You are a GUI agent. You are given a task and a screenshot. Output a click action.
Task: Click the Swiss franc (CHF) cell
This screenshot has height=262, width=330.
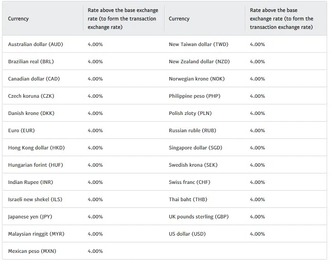point(190,182)
